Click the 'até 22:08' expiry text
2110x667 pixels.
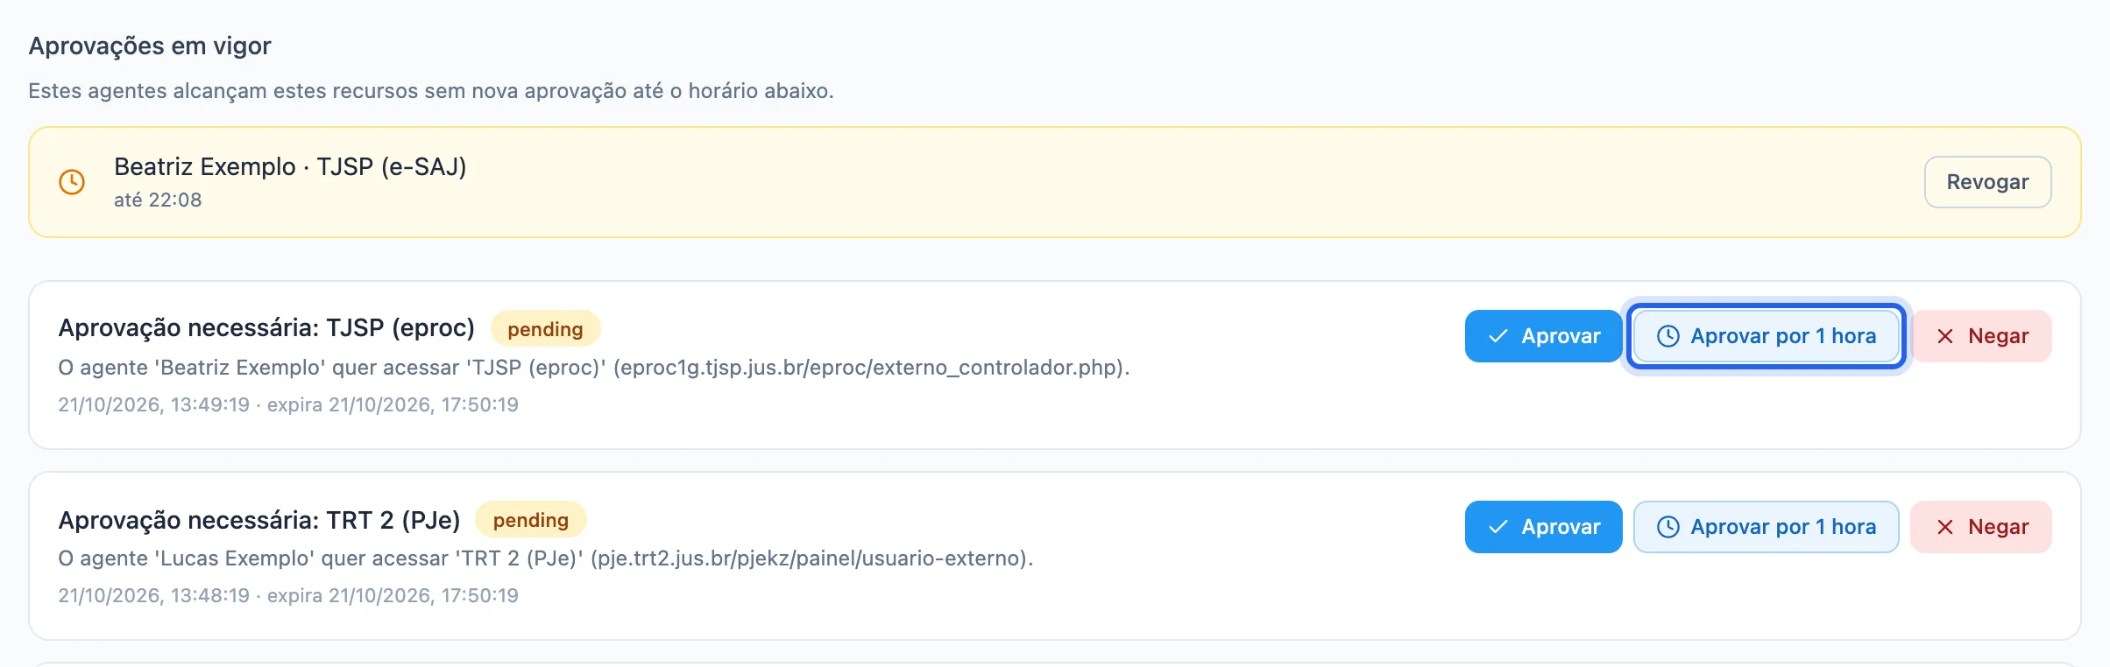[158, 200]
